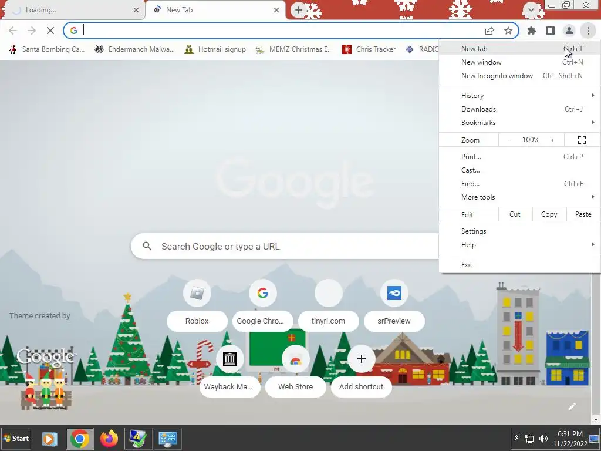The height and width of the screenshot is (451, 601).
Task: Close the New Tab tab
Action: [x=276, y=10]
